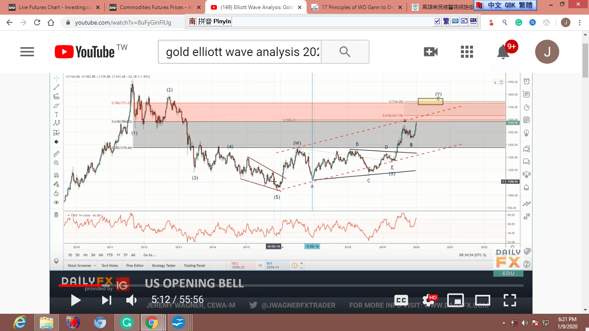Select the text T tool in the video chart
This screenshot has width=589, height=331.
coord(56,115)
